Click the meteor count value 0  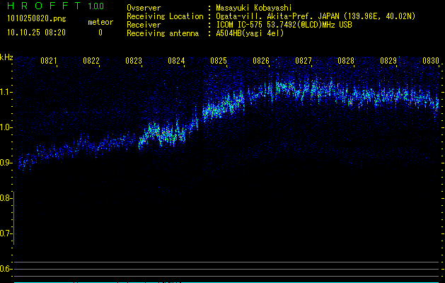click(100, 33)
